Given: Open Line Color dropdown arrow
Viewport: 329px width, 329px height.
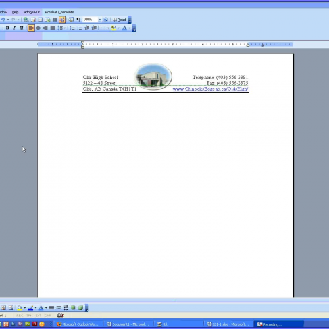Looking at the screenshot, I should click(36, 308).
